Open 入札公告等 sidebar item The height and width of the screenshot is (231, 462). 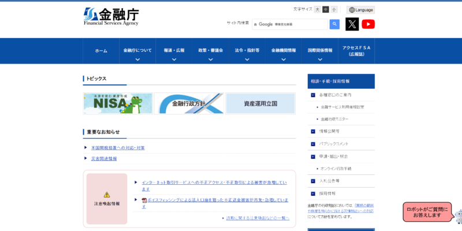(x=329, y=181)
